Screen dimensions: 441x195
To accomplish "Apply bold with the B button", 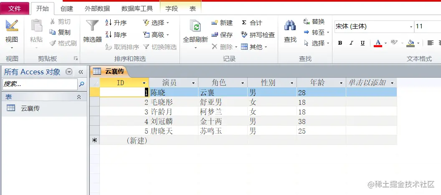I will (340, 43).
